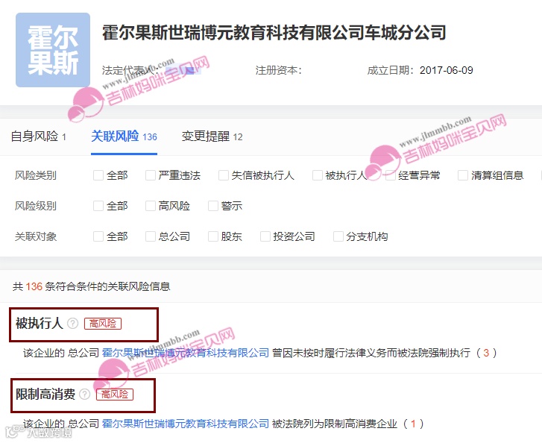Click 高风险 tag next to 限制高消费
The image size is (542, 443).
point(115,395)
